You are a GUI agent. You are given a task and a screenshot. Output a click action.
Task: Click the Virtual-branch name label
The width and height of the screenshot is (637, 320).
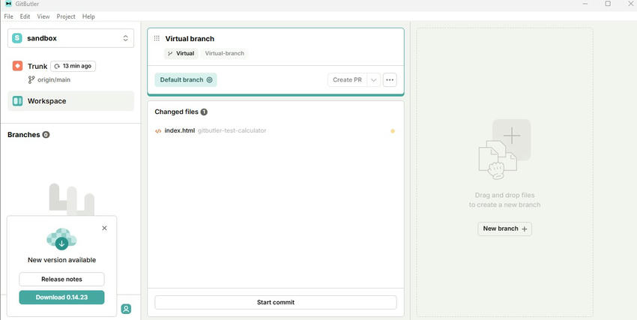click(225, 53)
